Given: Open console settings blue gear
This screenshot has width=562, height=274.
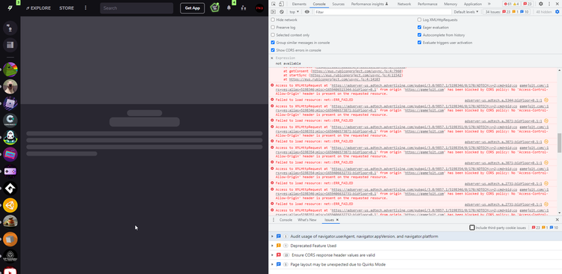Looking at the screenshot, I should (x=558, y=12).
